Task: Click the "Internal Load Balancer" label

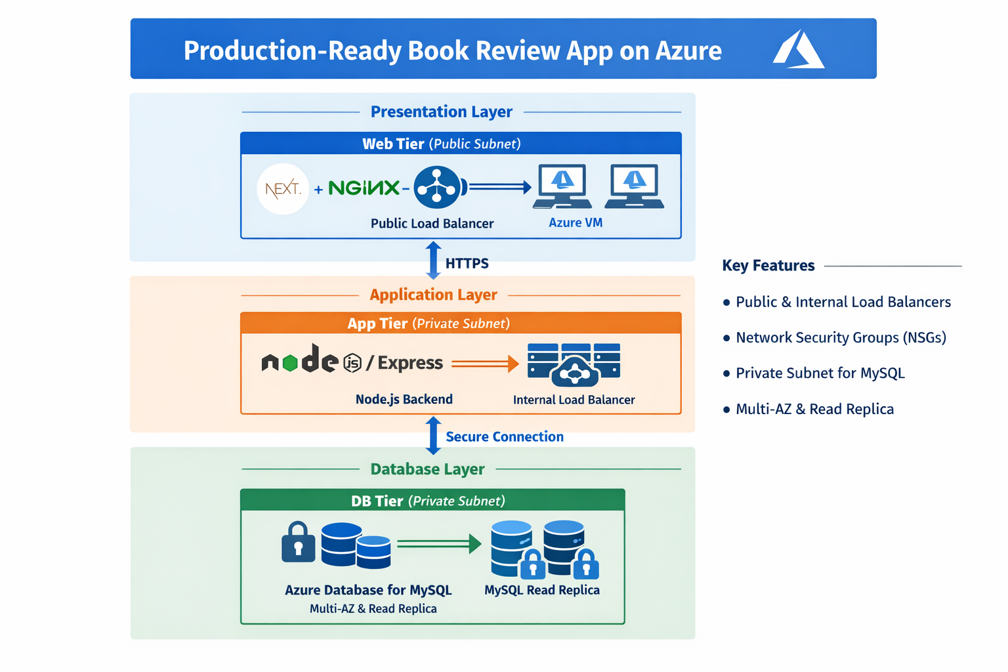Action: pos(574,400)
